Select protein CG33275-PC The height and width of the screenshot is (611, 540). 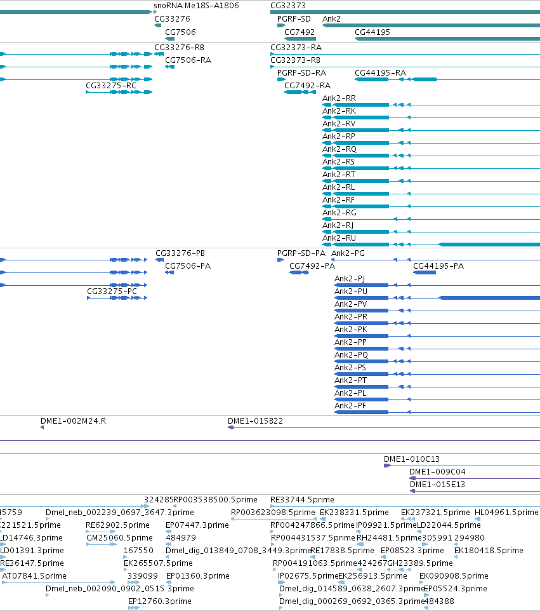point(112,292)
